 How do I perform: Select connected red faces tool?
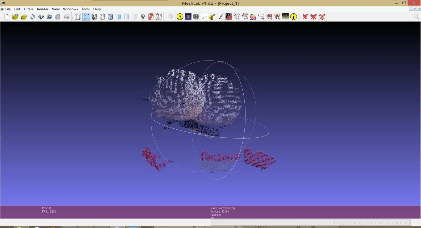pos(278,17)
